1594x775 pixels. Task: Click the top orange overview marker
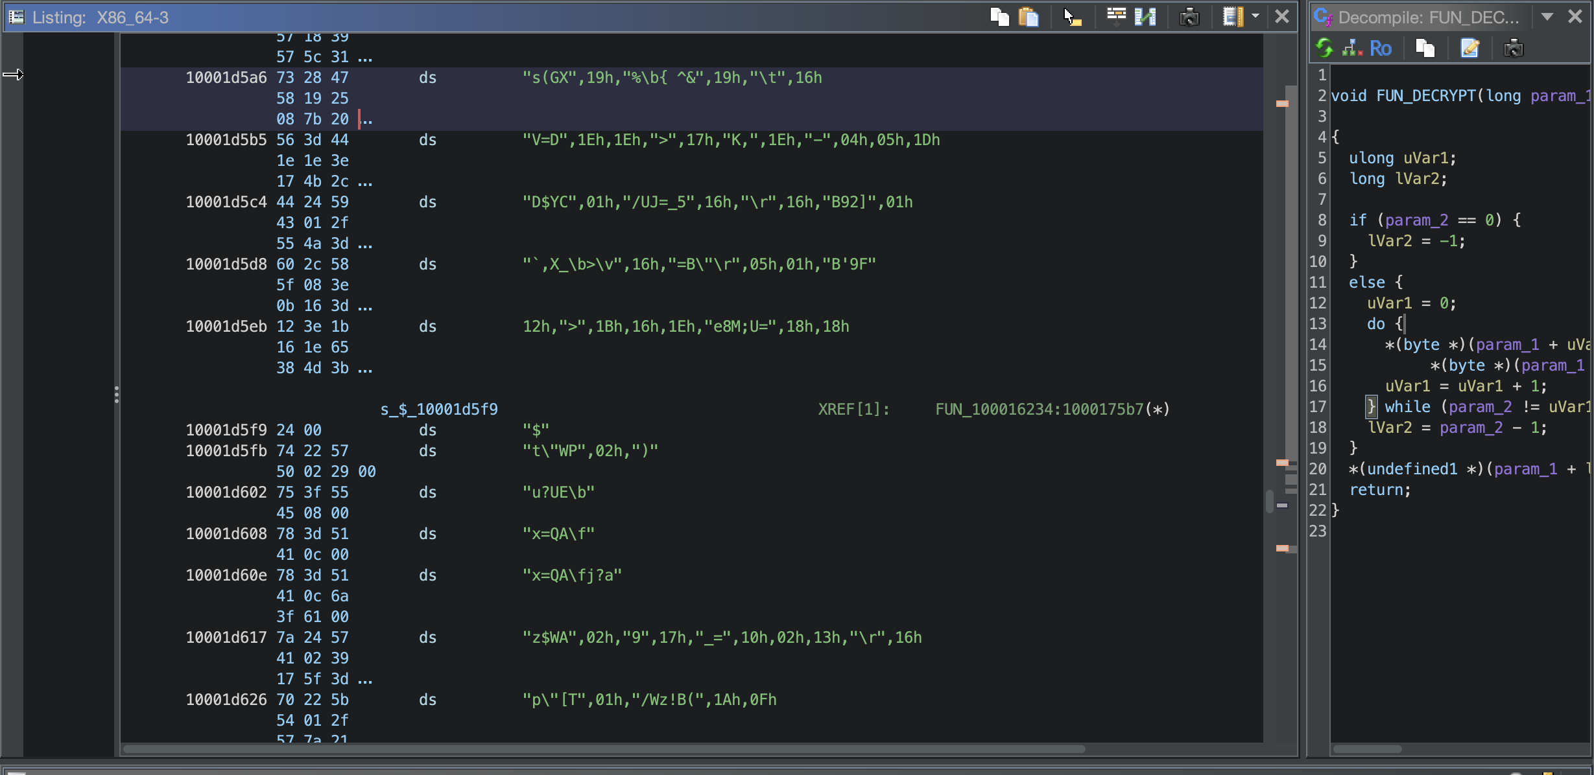click(x=1282, y=104)
